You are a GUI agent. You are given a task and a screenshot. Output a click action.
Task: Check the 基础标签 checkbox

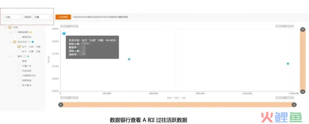point(19,37)
